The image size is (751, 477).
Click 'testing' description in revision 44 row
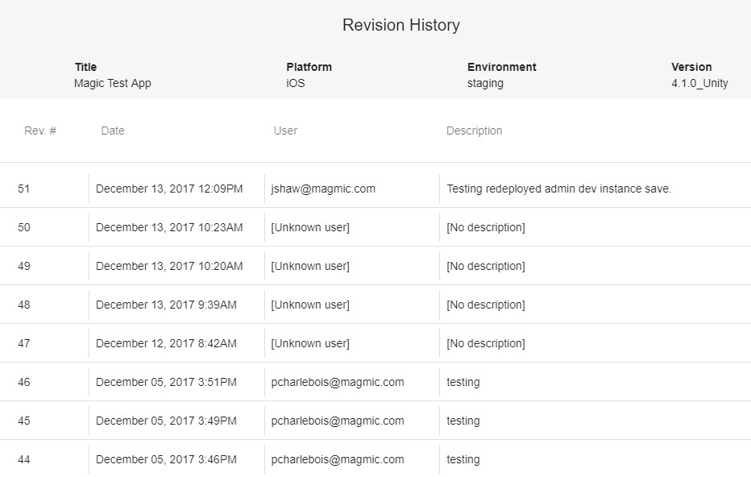point(463,459)
